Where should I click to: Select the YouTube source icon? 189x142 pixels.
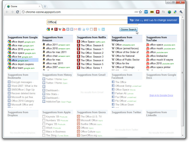point(64,29)
